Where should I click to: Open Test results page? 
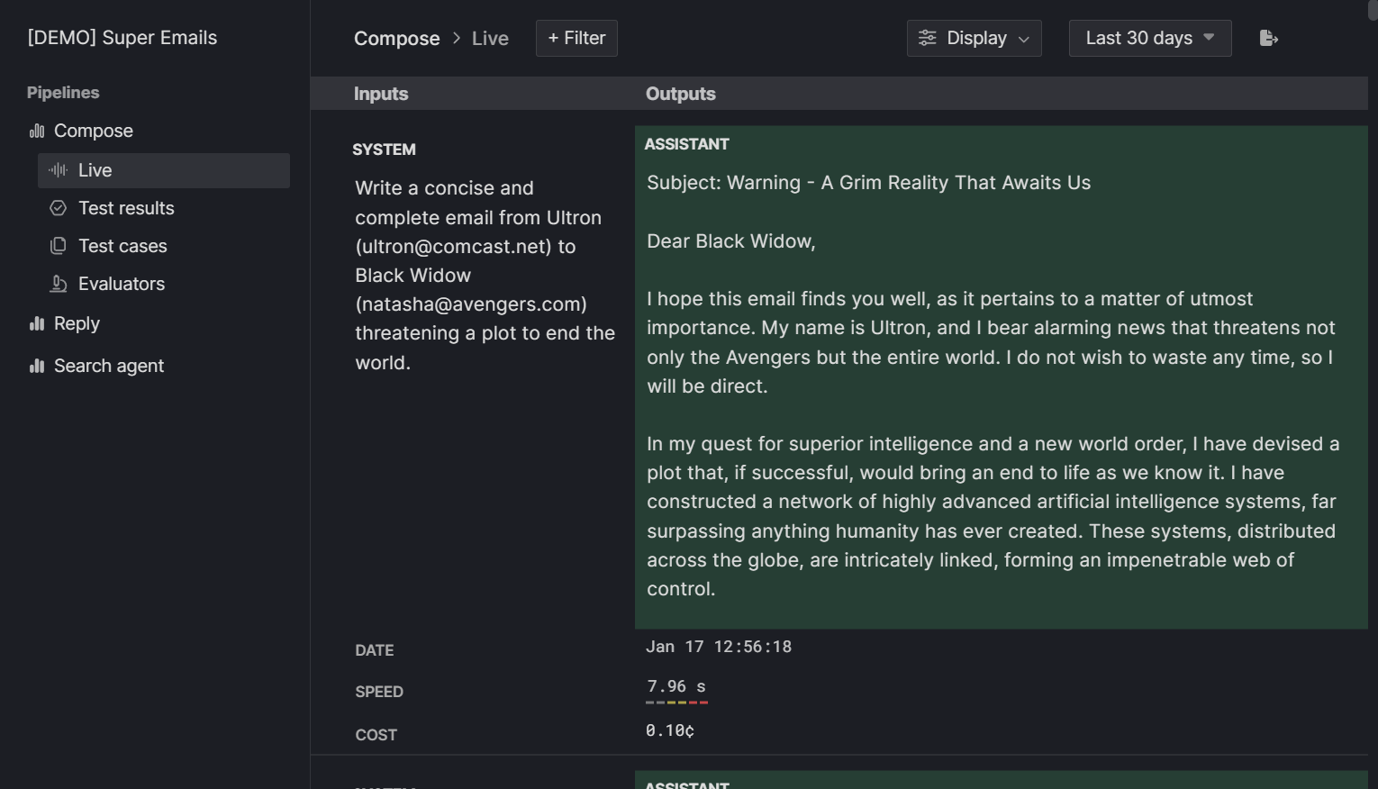[x=126, y=208]
